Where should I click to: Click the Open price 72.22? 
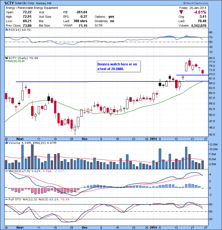pyautogui.click(x=27, y=12)
